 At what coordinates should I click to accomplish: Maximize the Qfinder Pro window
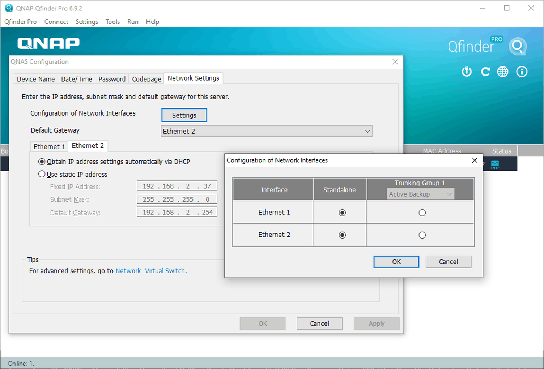pyautogui.click(x=507, y=8)
